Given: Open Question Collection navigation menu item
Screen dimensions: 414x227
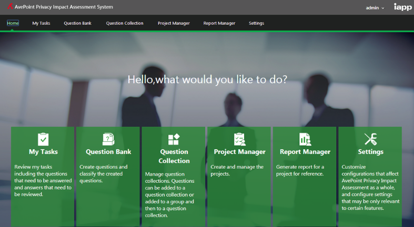Looking at the screenshot, I should tap(125, 23).
